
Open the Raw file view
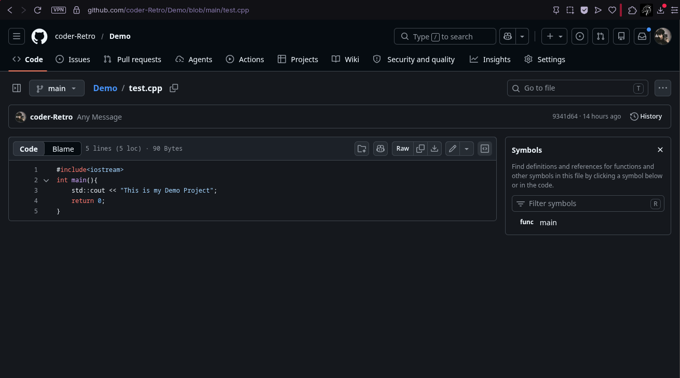(403, 149)
